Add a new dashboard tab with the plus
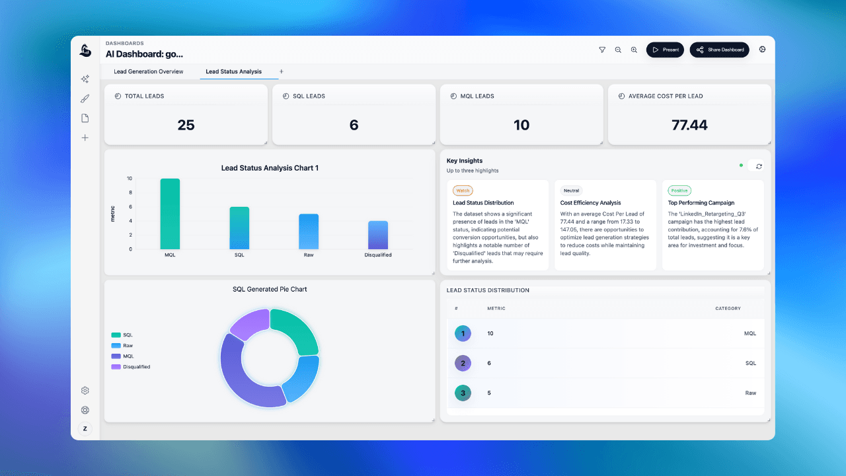The image size is (846, 476). pos(281,71)
